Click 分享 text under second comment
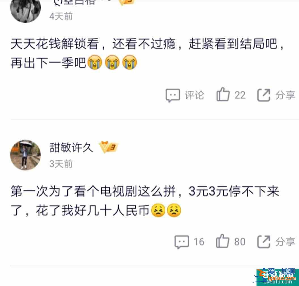 tap(285, 242)
